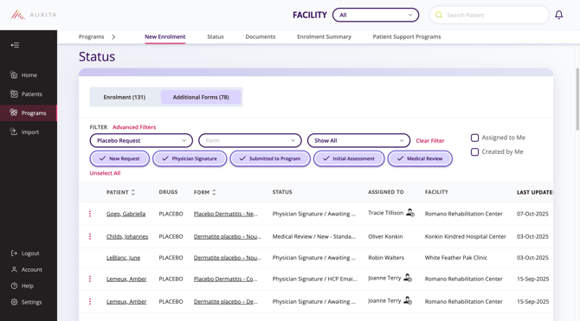Toggle the Medical Review status chip
The height and width of the screenshot is (321, 580).
(420, 158)
